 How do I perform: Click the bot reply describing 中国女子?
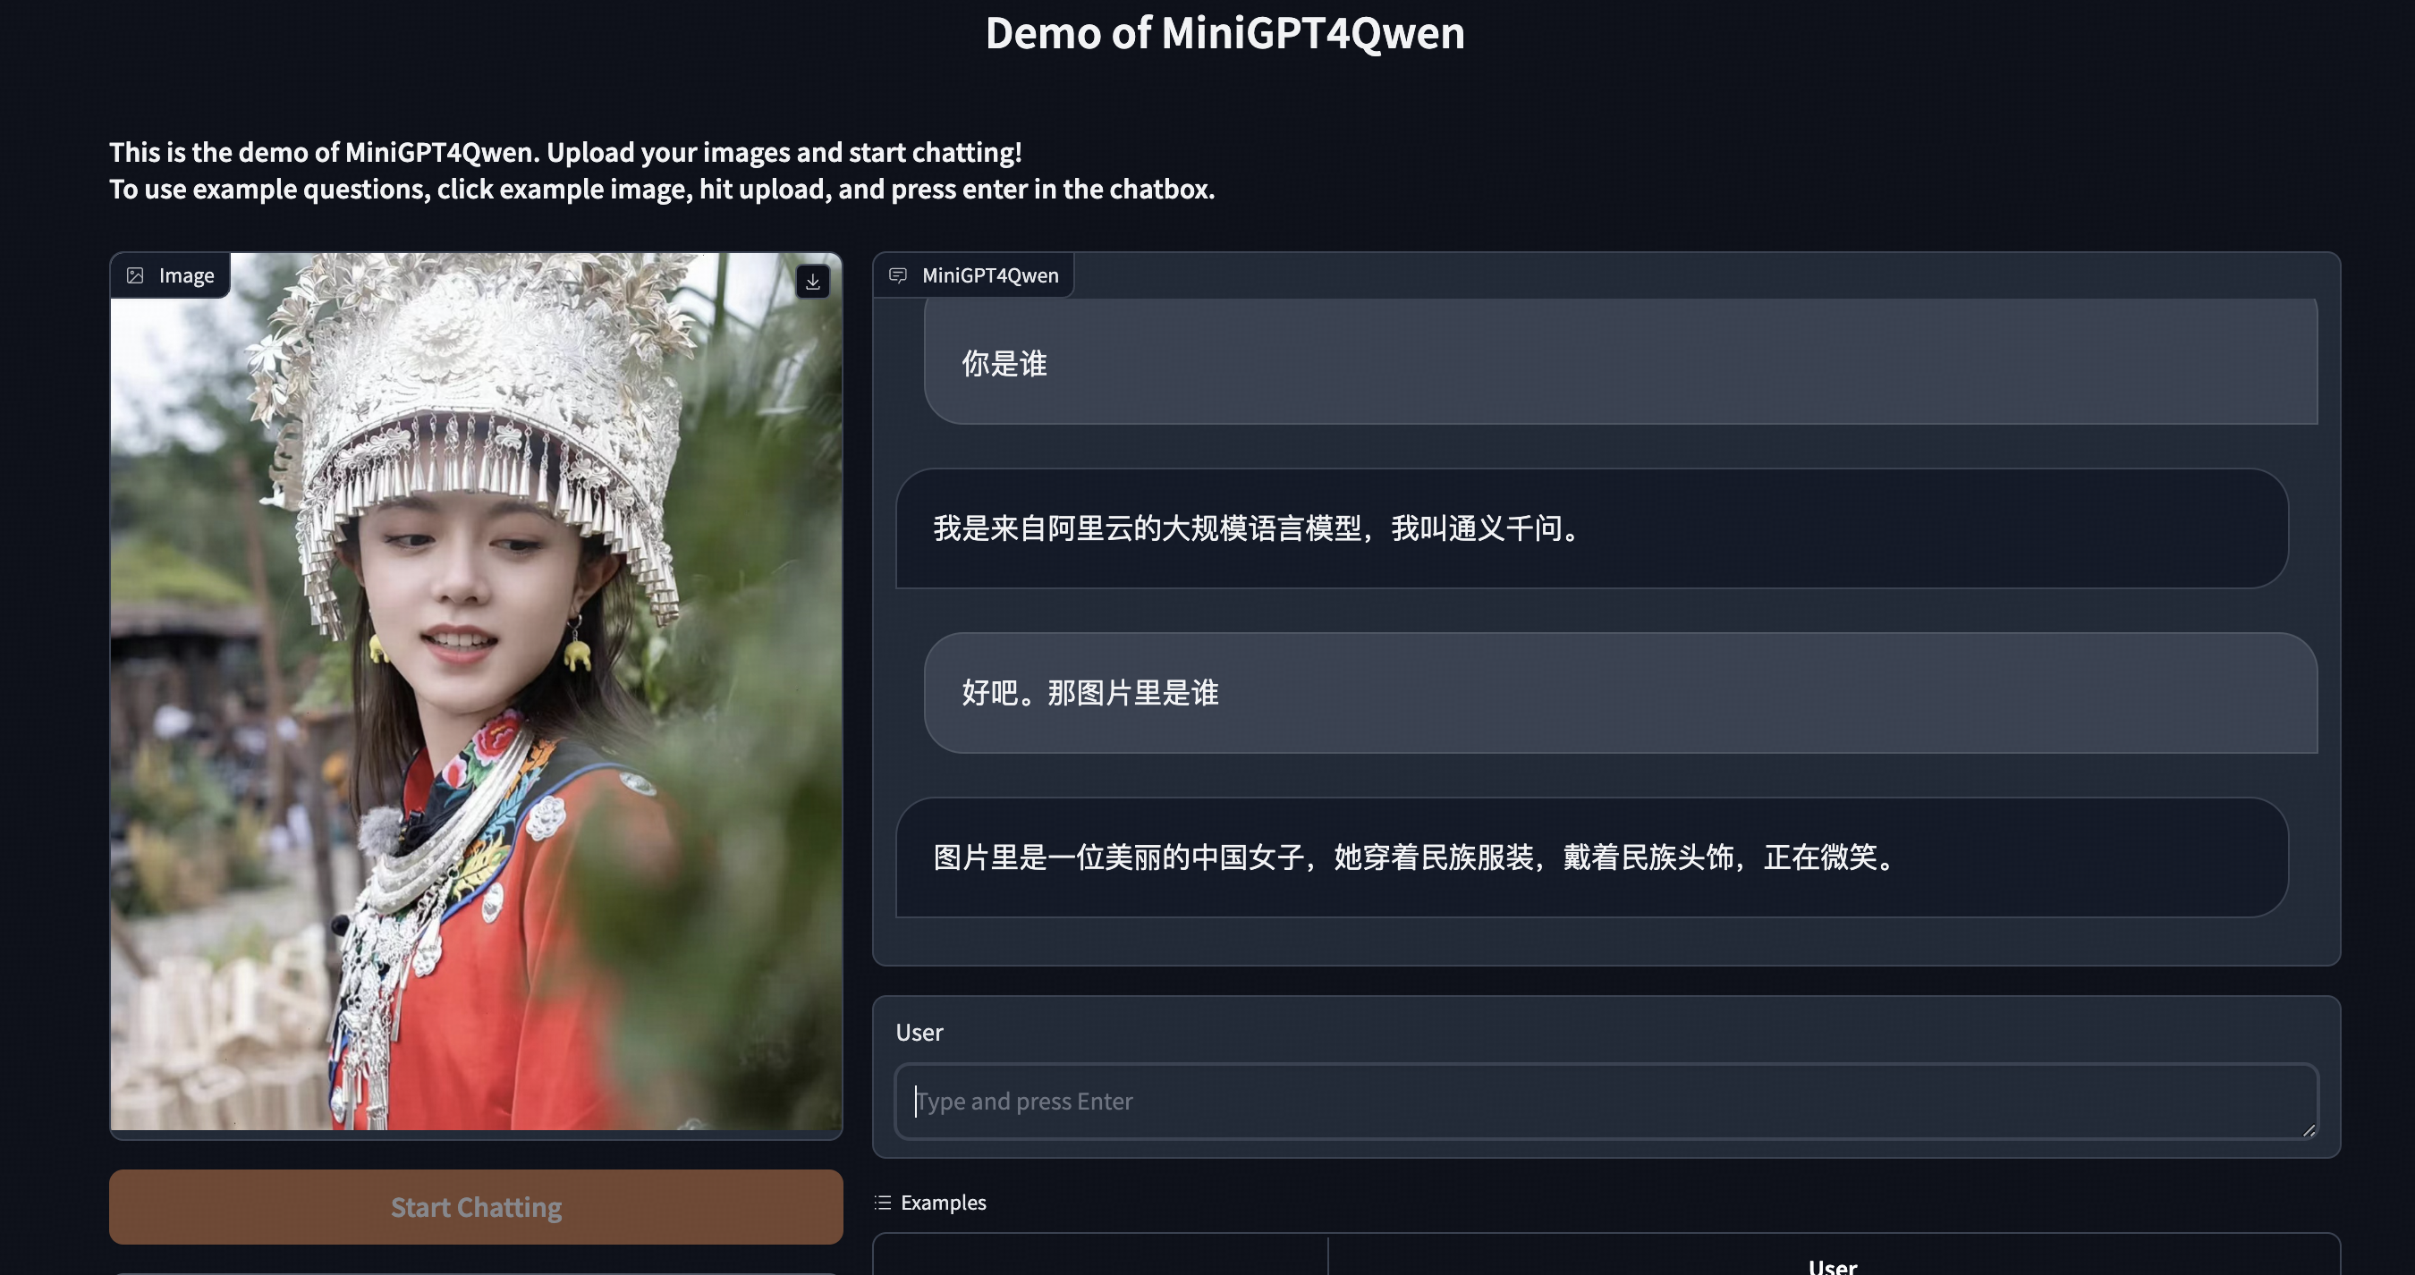pos(1414,857)
